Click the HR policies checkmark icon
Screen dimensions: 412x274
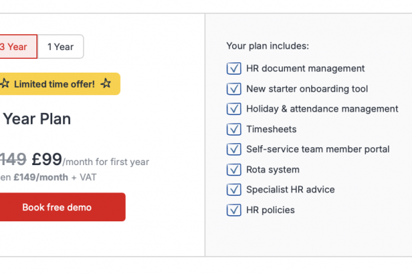(x=234, y=210)
